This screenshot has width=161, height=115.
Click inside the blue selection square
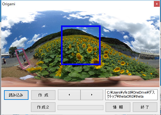(81, 45)
